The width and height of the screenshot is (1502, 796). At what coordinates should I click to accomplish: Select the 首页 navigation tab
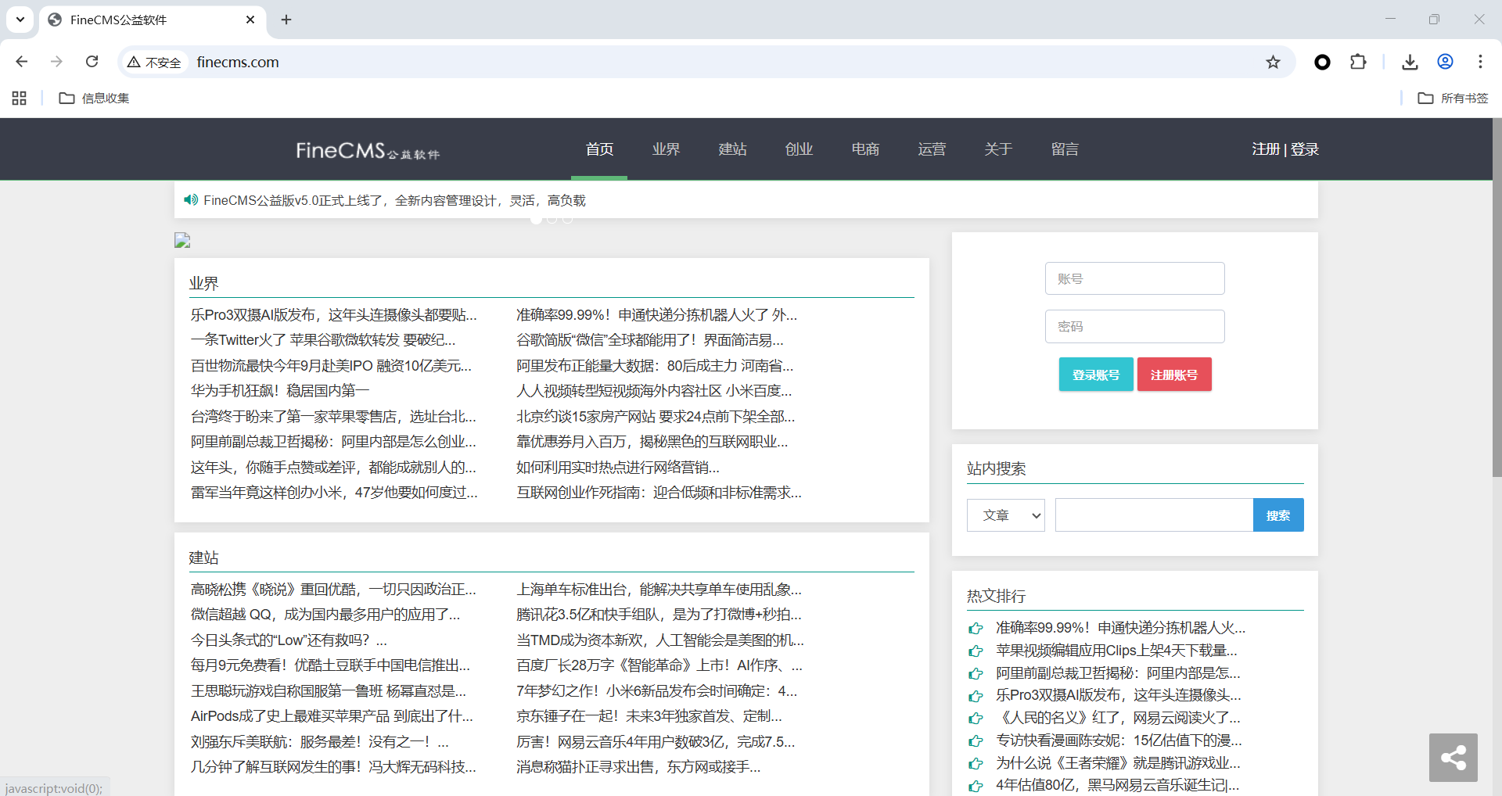click(599, 149)
